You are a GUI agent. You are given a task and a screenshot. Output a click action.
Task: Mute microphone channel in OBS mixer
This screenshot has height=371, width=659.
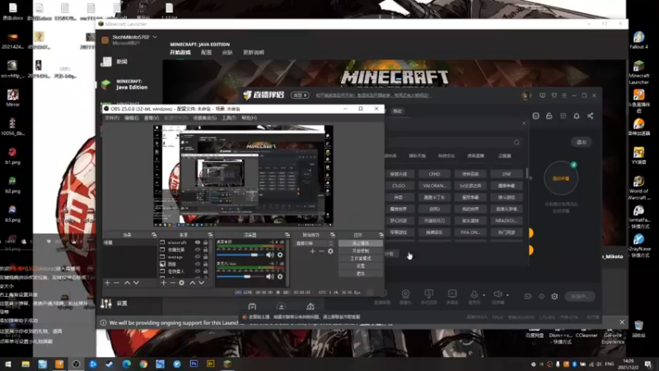(x=270, y=276)
